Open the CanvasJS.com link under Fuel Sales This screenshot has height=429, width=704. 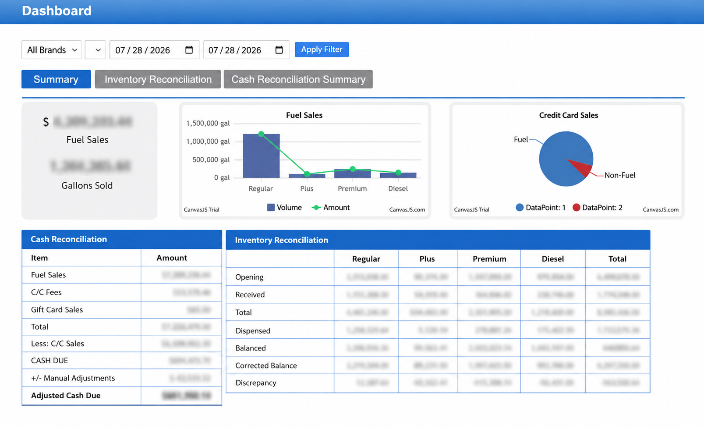pos(407,209)
